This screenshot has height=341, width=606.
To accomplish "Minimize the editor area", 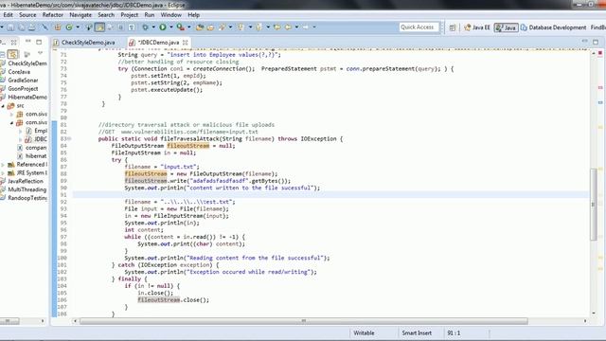I will 584,41.
